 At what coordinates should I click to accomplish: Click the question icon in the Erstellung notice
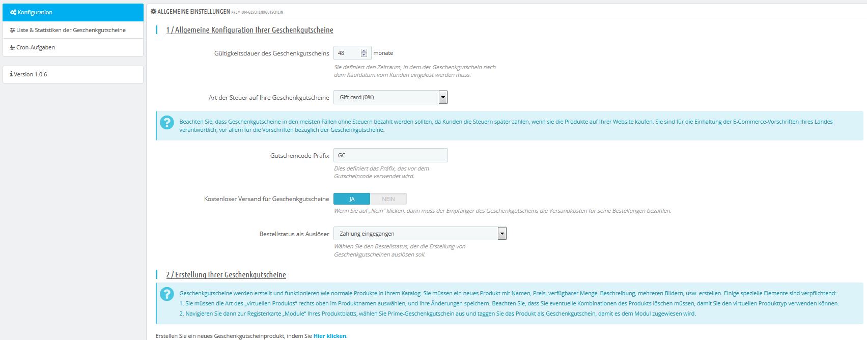pyautogui.click(x=167, y=294)
